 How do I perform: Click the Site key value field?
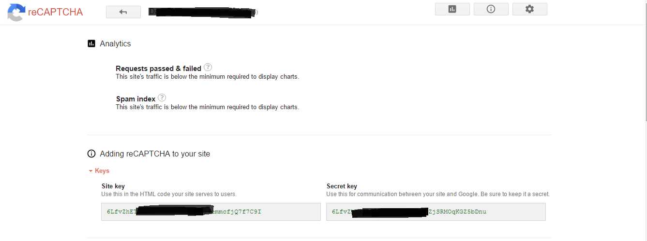211,212
